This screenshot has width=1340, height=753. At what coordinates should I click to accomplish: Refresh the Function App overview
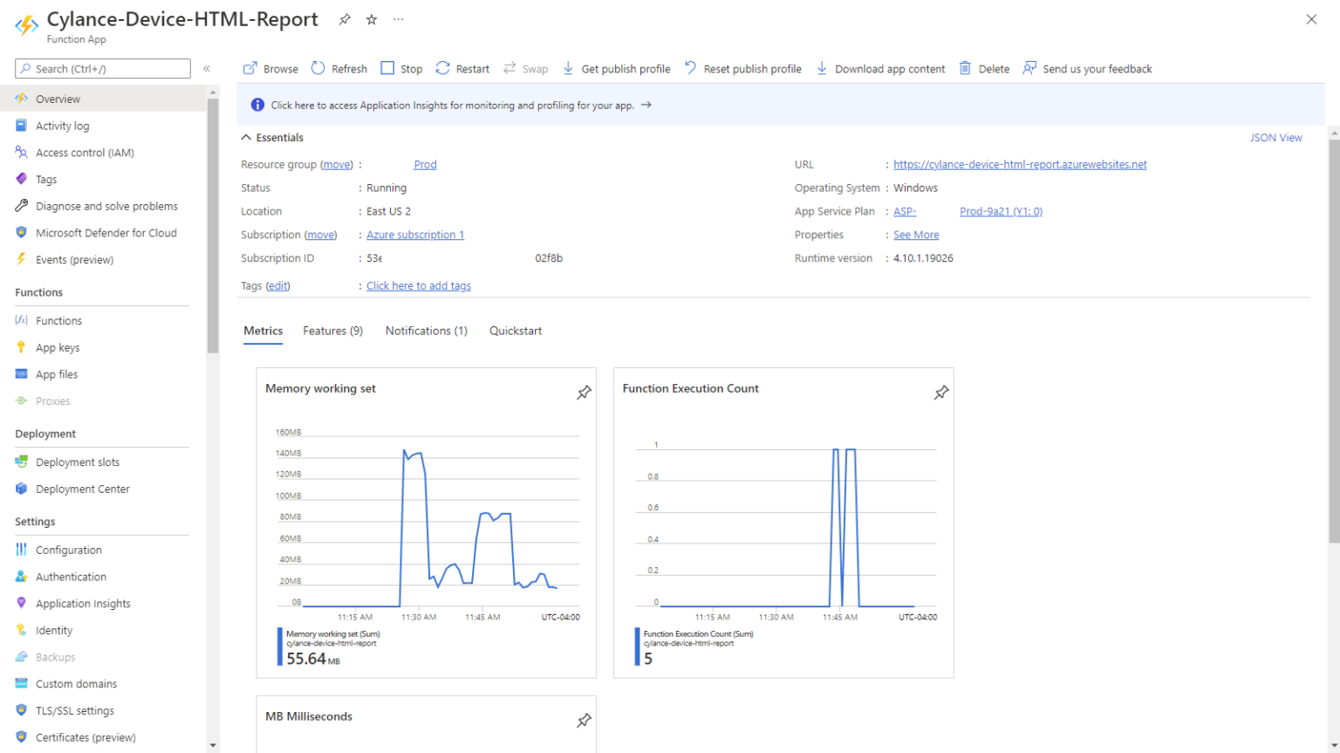tap(339, 69)
